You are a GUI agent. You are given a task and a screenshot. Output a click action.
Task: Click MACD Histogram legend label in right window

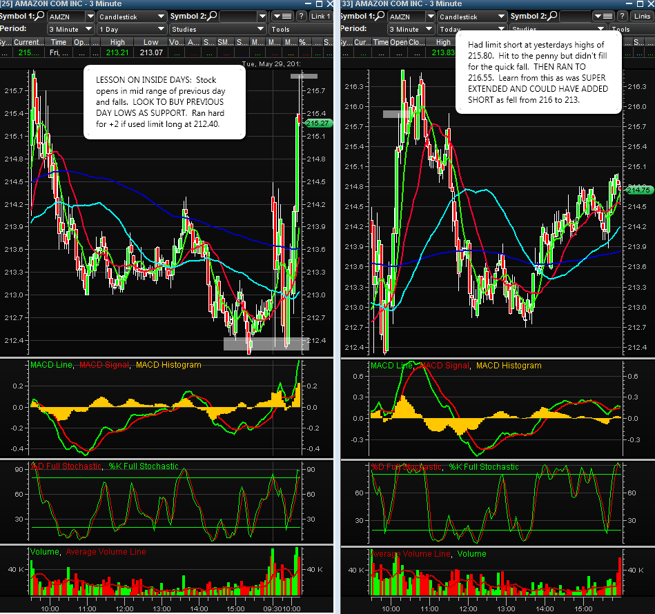509,366
